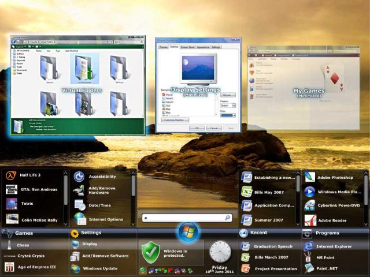
Task: Click the Browse button
Action: pyautogui.click(x=228, y=95)
